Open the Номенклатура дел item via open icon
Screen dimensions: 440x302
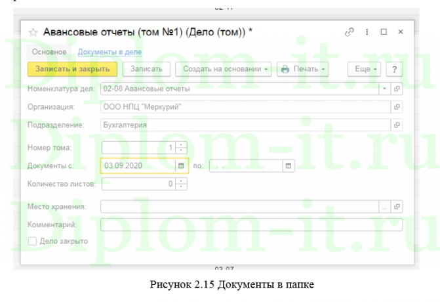[397, 89]
